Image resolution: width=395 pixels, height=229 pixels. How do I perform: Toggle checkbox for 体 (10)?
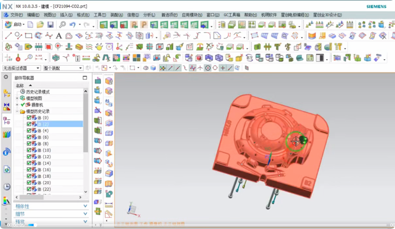[x=29, y=150]
